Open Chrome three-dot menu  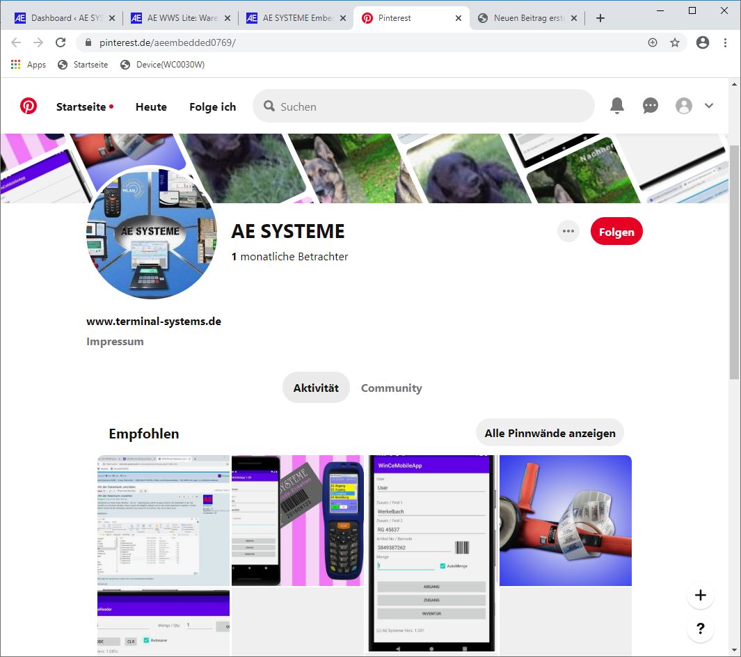coord(726,42)
